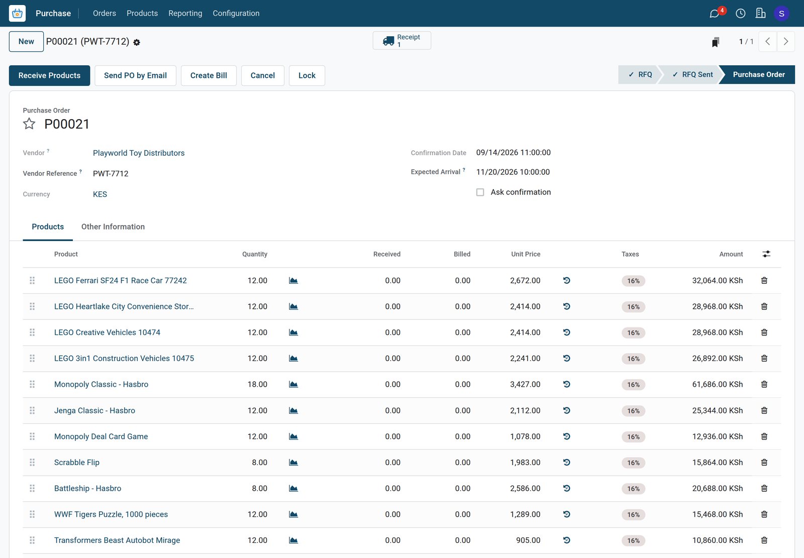
Task: Click the Receive Products button
Action: click(x=49, y=76)
